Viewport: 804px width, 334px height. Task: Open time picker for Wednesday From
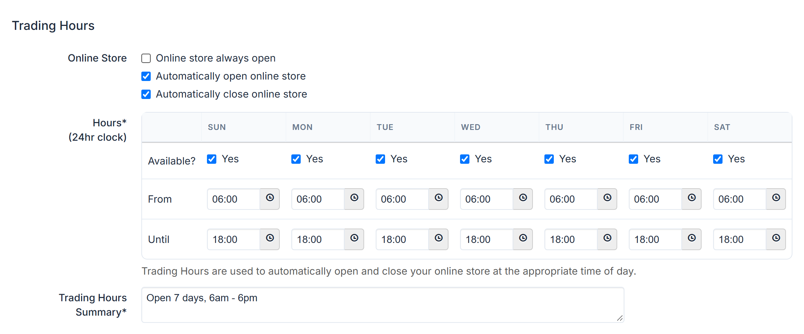523,199
